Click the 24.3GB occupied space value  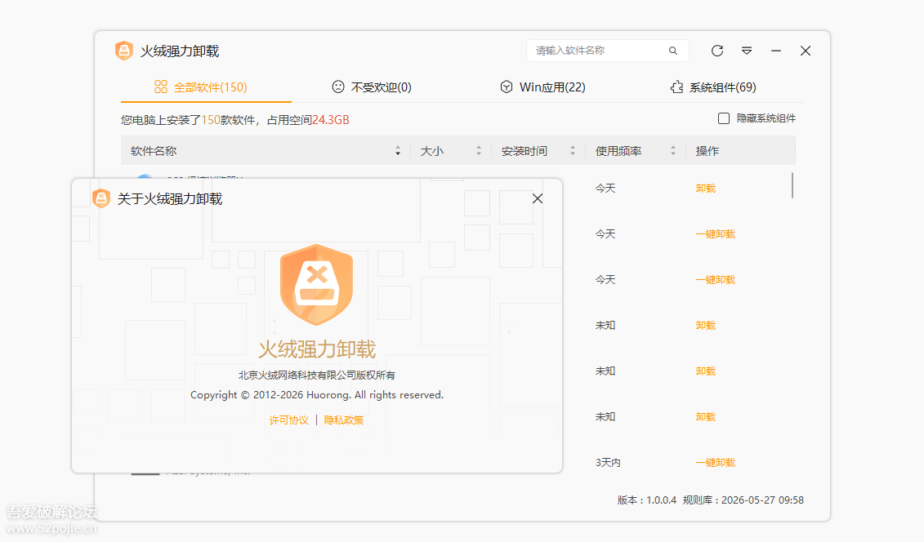[331, 120]
